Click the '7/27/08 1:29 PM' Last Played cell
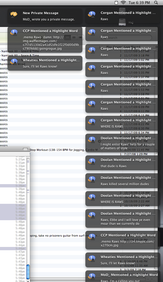Image resolution: width=163 pixels, height=282 pixels. tap(136, 154)
